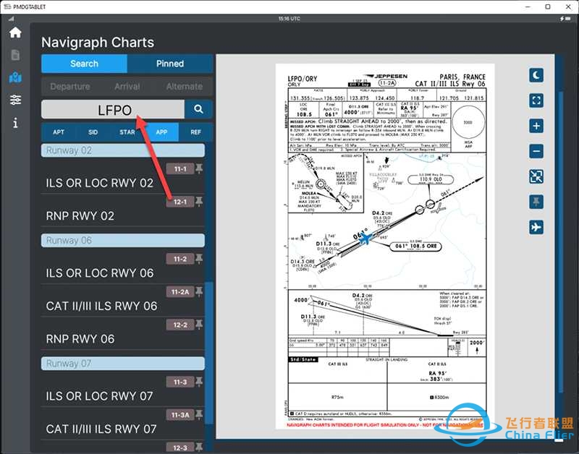Open the CAT II/III ILS RWY 06 chart
Screen dimensions: 579x454
point(101,306)
